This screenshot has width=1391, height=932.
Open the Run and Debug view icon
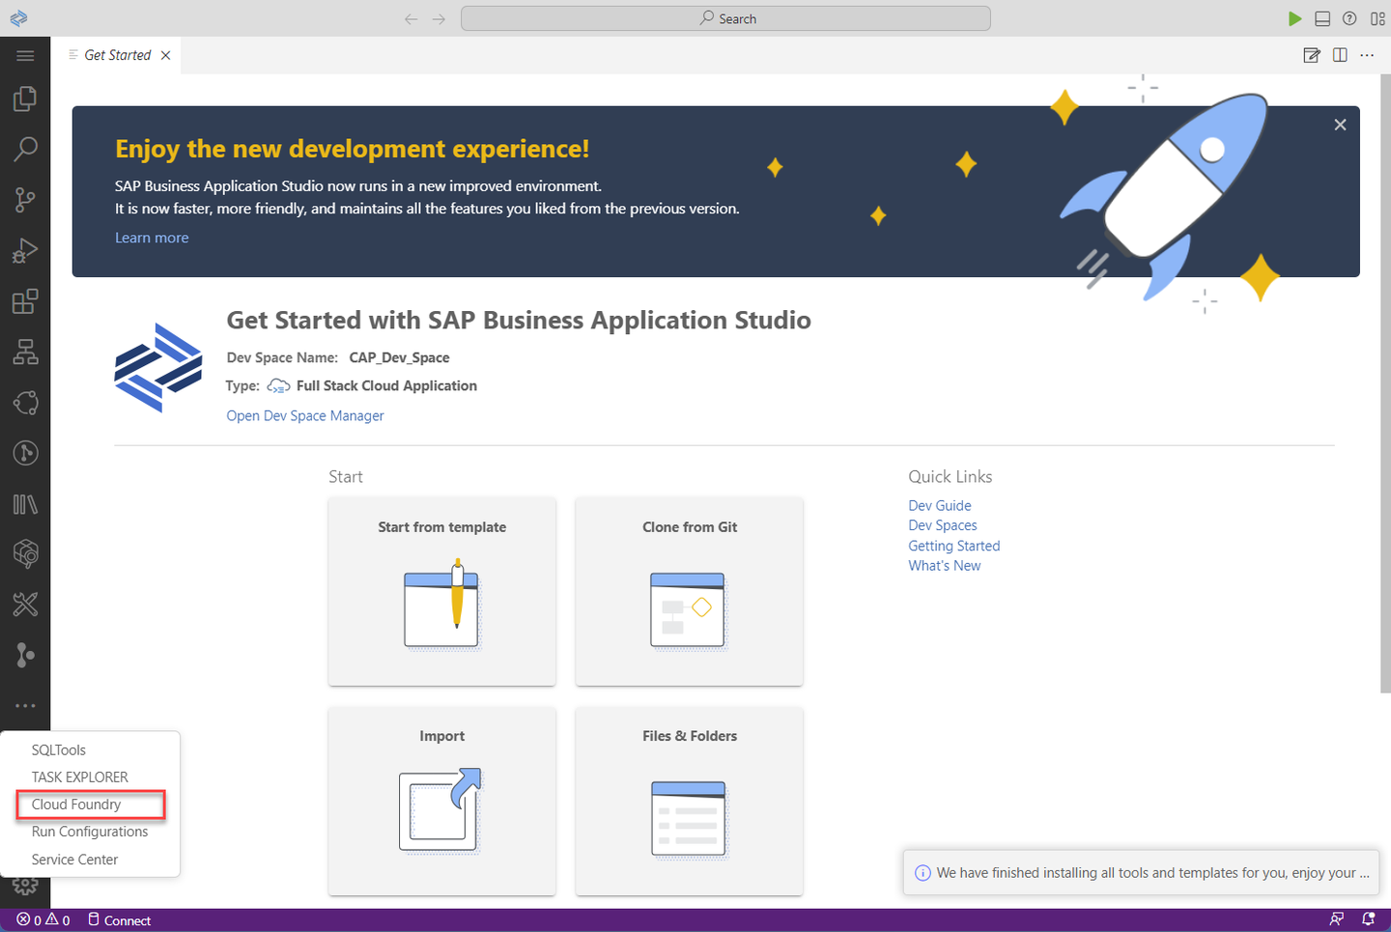point(25,250)
